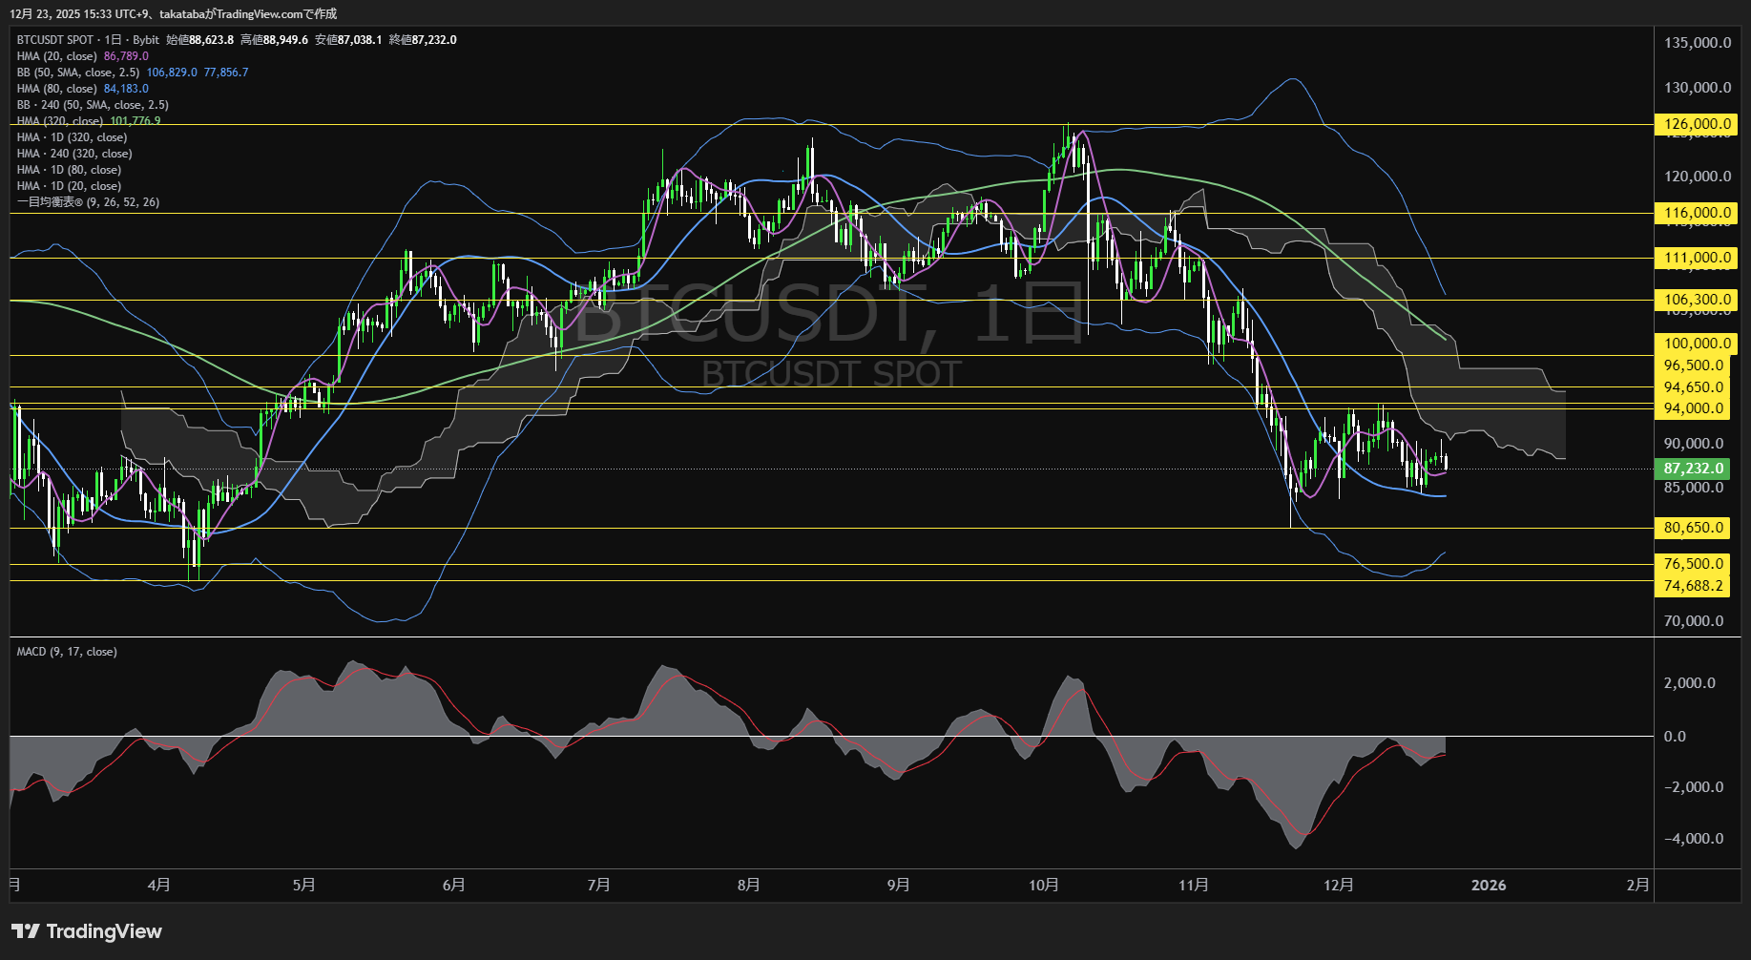Select the 80,650.0 support level label
The height and width of the screenshot is (960, 1751).
pyautogui.click(x=1694, y=528)
